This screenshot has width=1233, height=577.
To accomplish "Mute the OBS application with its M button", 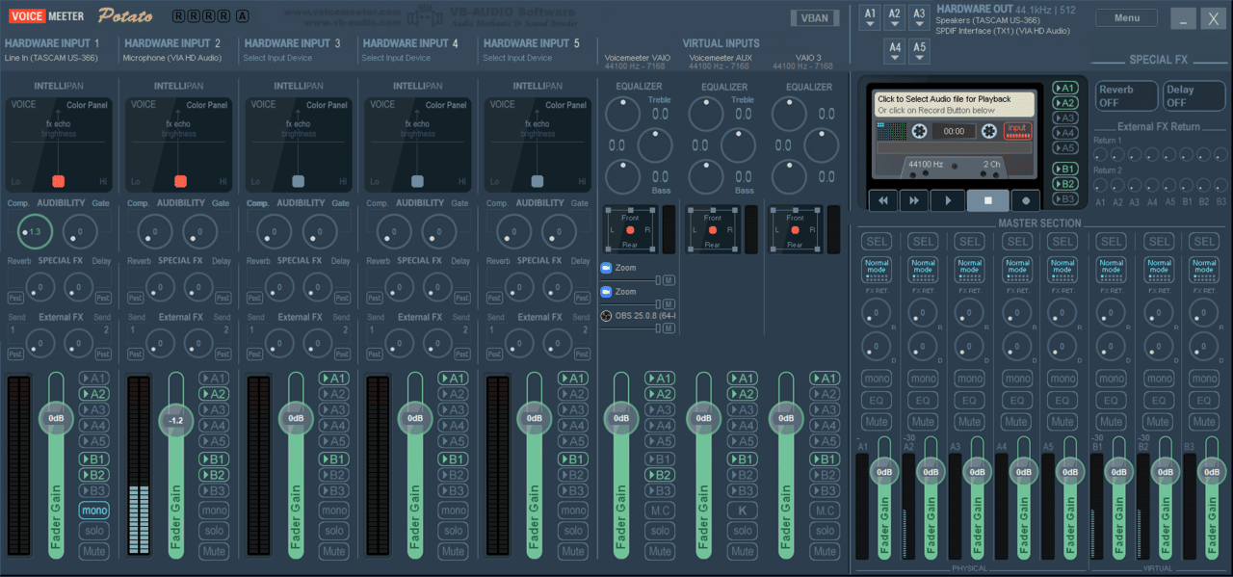I will 669,328.
